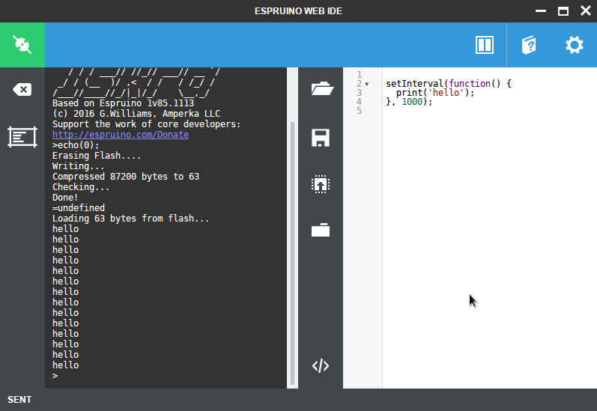Click the '>echo(0);' terminal line
This screenshot has height=411, width=597.
76,145
